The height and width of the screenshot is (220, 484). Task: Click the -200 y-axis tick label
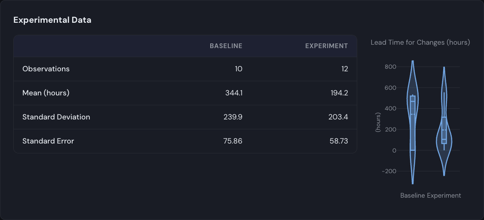coord(389,171)
